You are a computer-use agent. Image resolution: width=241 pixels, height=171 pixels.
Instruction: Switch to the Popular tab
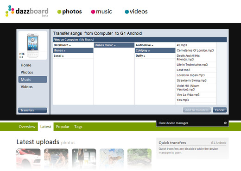click(63, 127)
